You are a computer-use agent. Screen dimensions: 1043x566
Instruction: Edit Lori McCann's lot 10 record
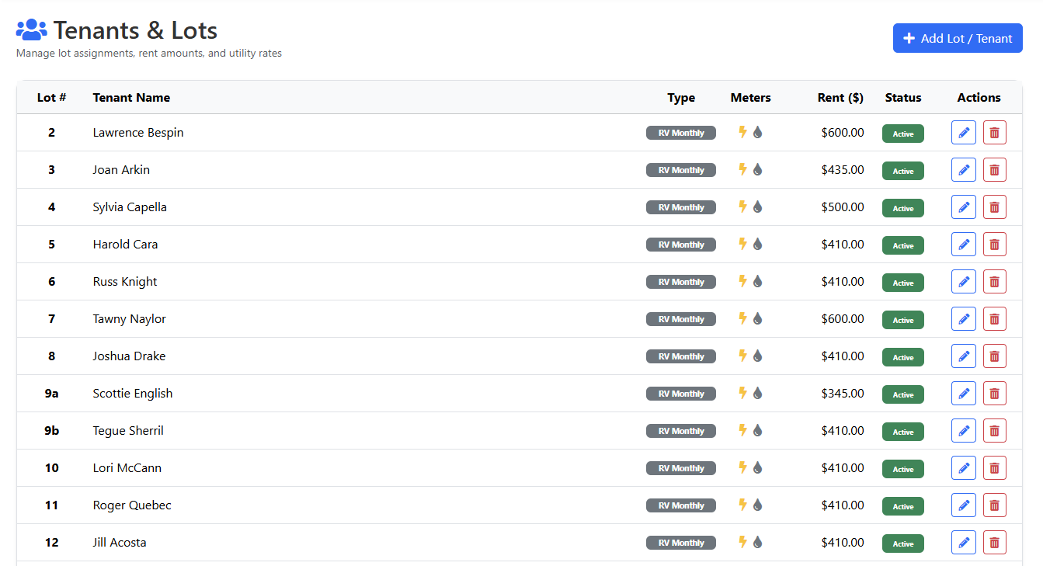pos(964,468)
